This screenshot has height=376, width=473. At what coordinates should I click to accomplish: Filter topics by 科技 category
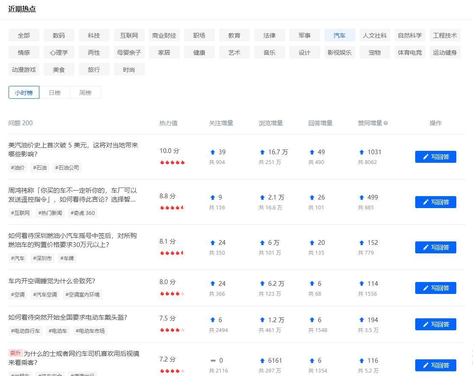point(94,35)
